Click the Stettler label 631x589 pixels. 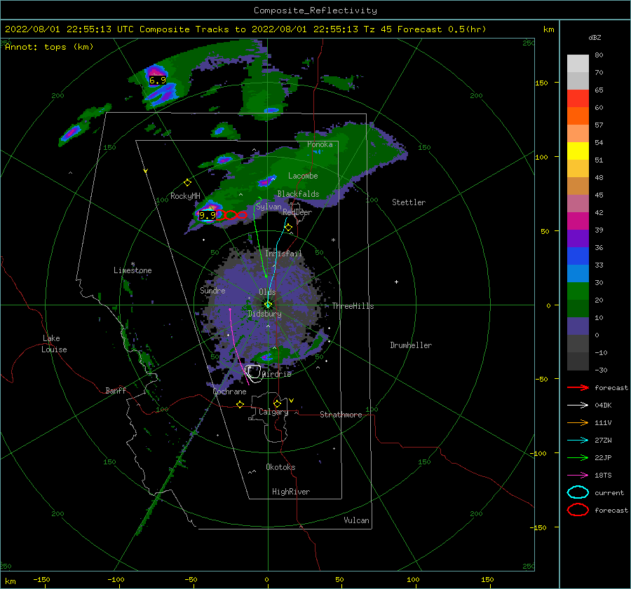point(409,202)
